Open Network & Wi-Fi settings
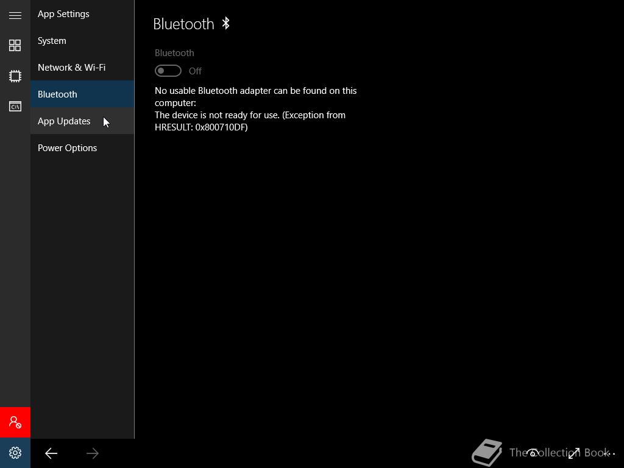 coord(82,67)
